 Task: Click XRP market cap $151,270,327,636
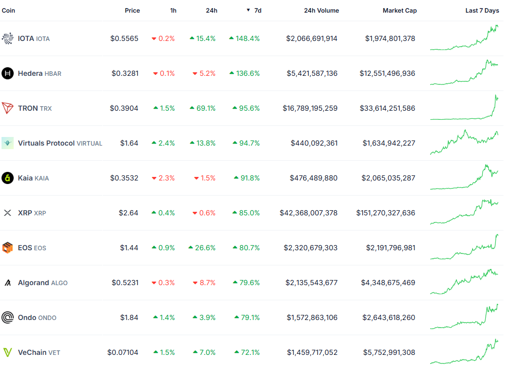pos(386,213)
